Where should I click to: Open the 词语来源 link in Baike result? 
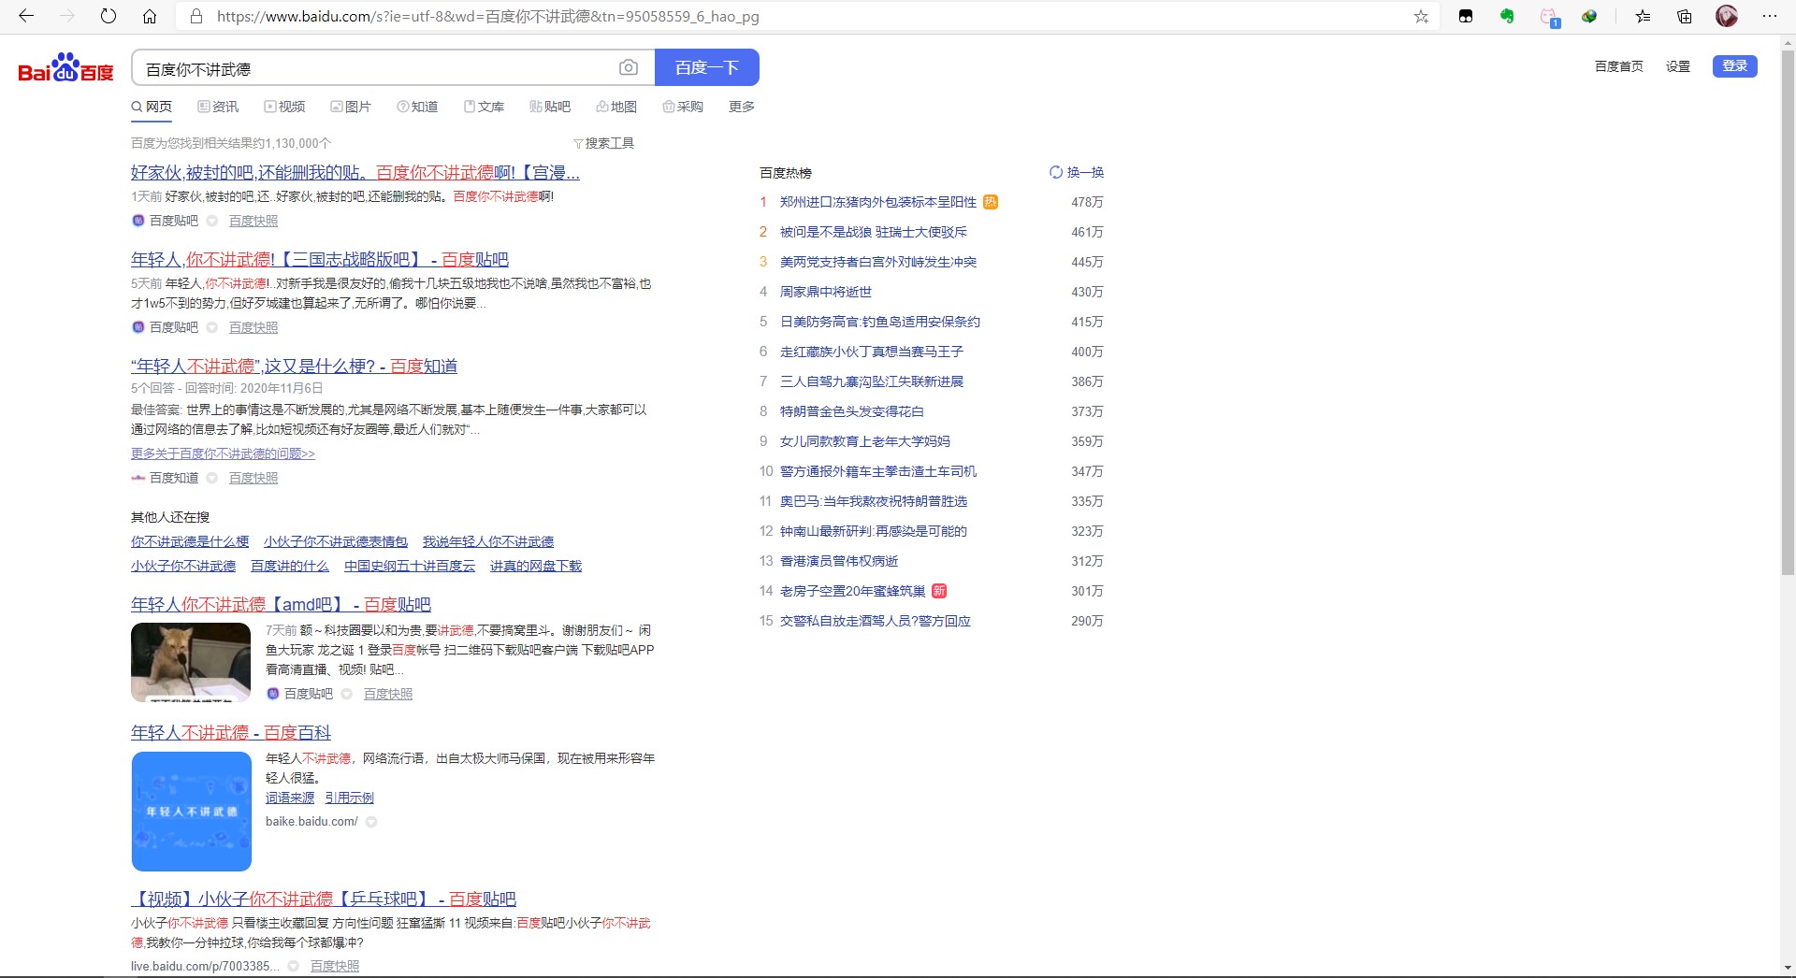290,798
